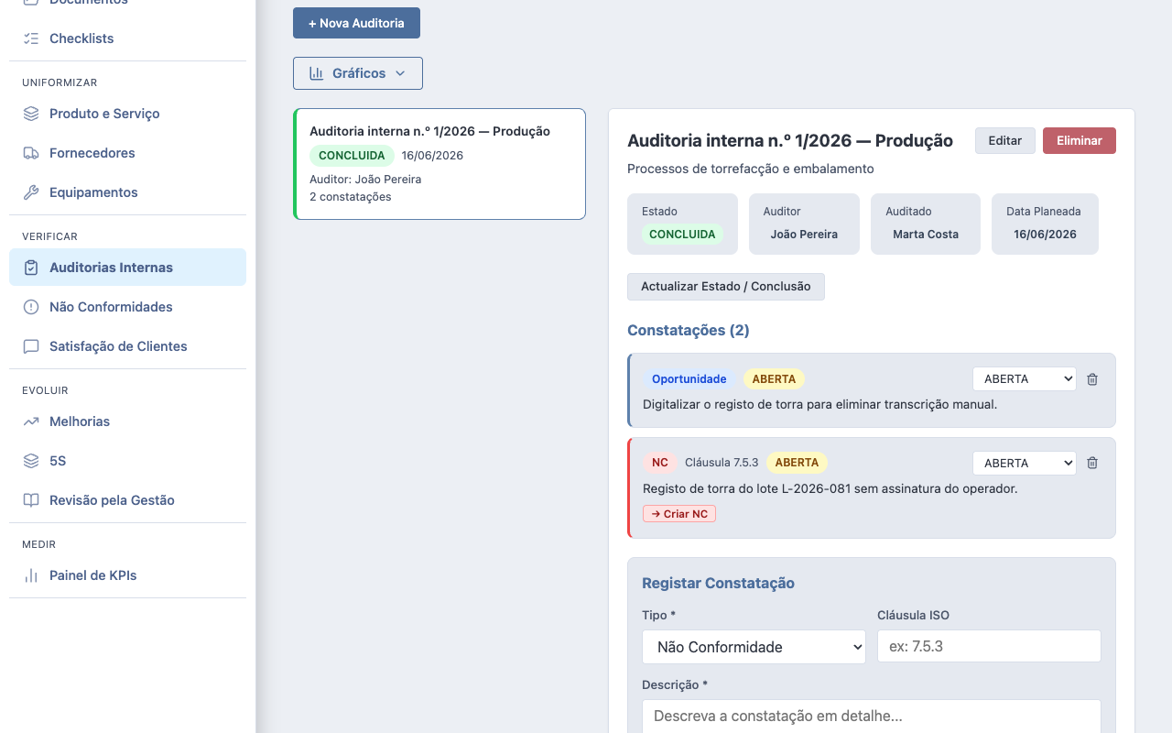Delete the NC finding using its trash icon

click(1092, 464)
